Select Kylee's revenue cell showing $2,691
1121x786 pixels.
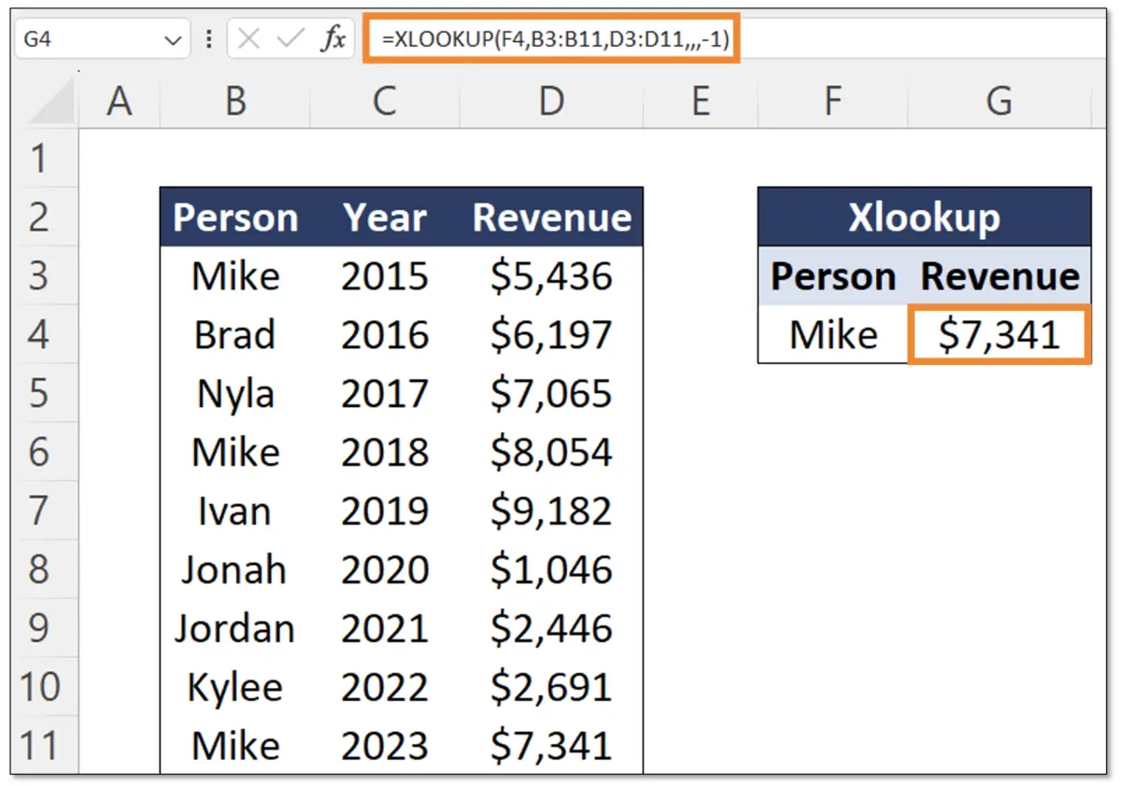[550, 686]
